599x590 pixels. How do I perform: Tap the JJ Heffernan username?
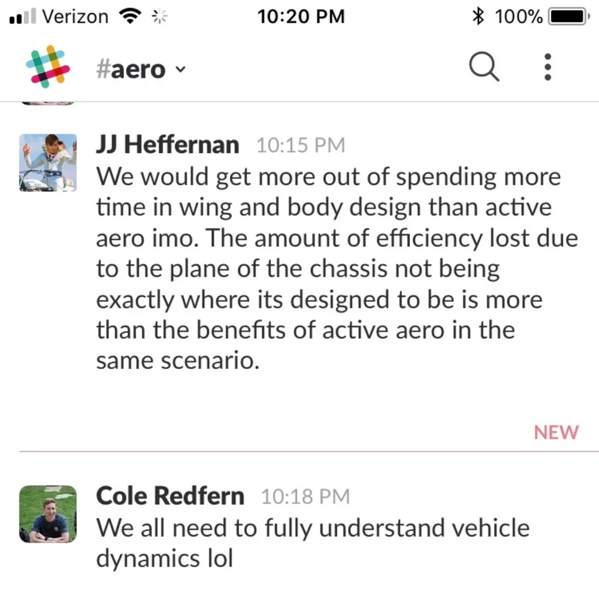pos(167,145)
